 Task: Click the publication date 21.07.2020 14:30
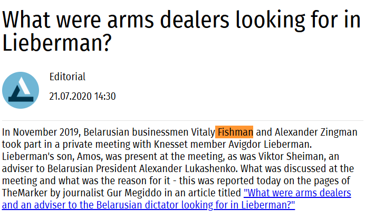(x=82, y=97)
